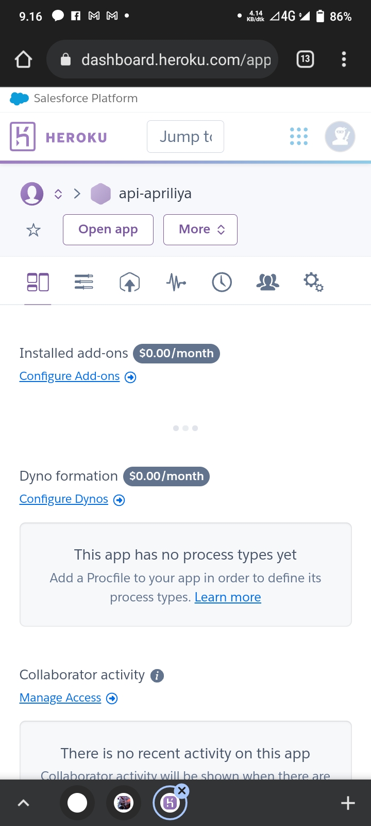Click "This app has no process types yet" text

(185, 555)
